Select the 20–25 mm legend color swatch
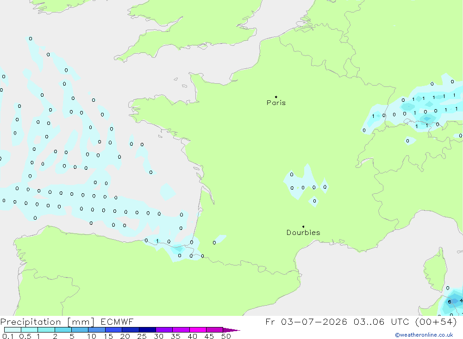Screen dimensions: 463x339 pyautogui.click(x=131, y=330)
